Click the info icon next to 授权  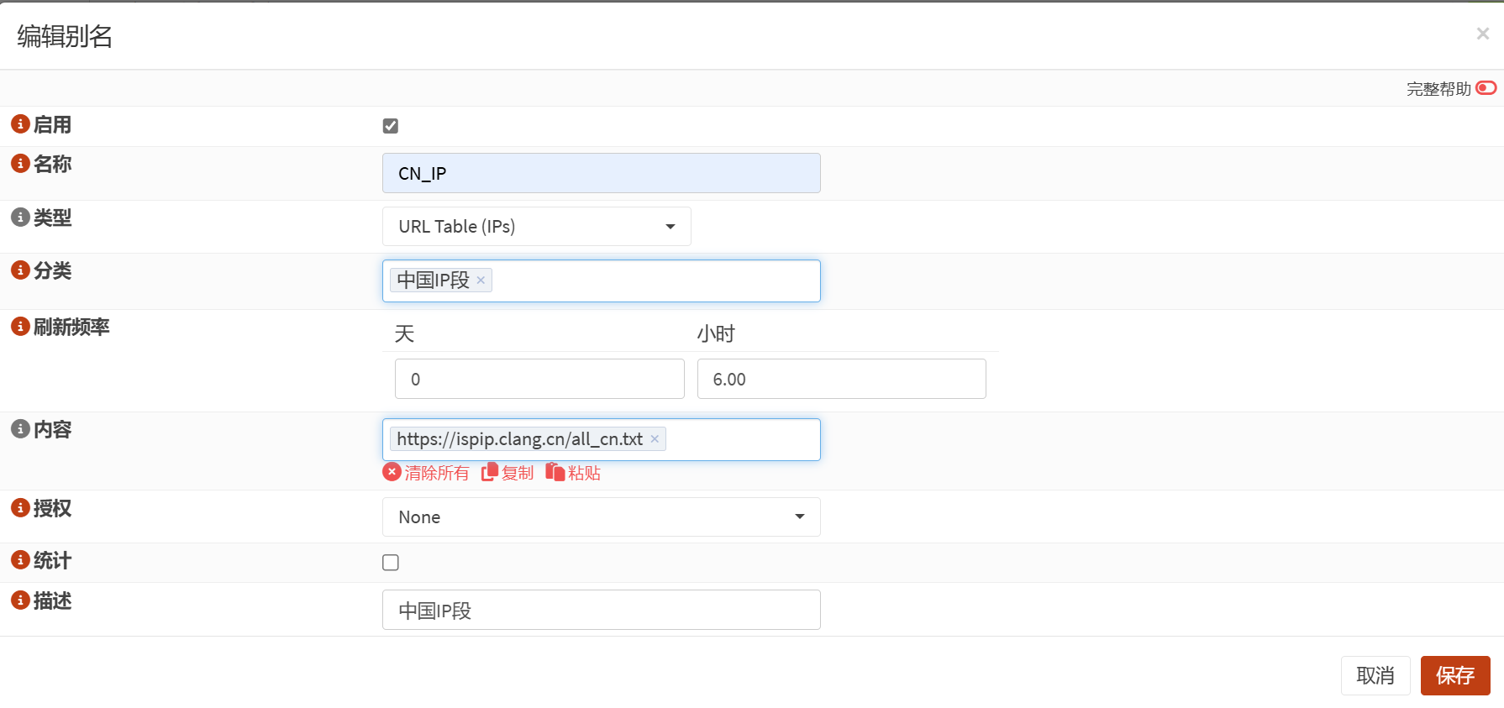[20, 507]
